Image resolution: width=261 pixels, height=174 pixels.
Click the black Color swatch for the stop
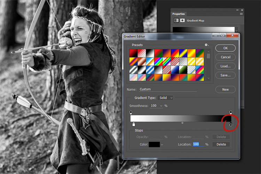154,144
